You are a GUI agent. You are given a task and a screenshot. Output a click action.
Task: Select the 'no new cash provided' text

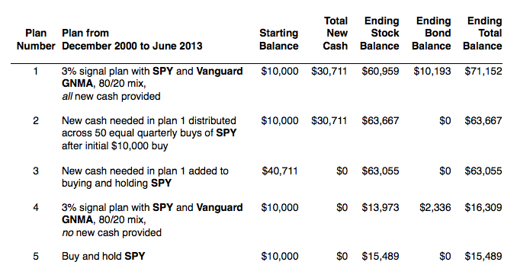pos(111,233)
